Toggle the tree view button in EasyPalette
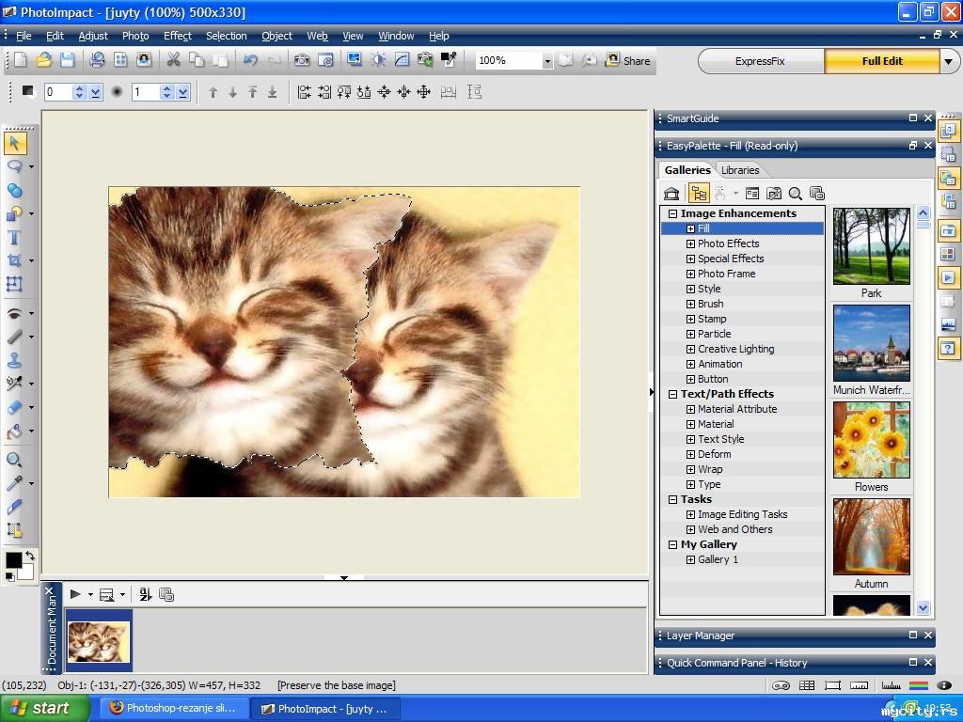The image size is (963, 722). (x=698, y=194)
